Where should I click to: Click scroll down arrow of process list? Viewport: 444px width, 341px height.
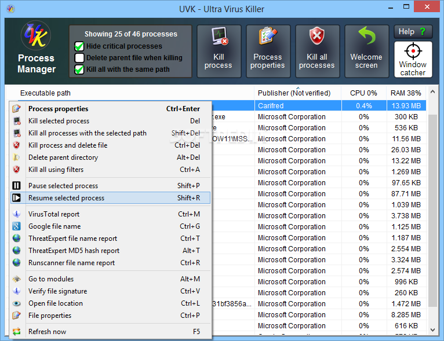pyautogui.click(x=432, y=329)
